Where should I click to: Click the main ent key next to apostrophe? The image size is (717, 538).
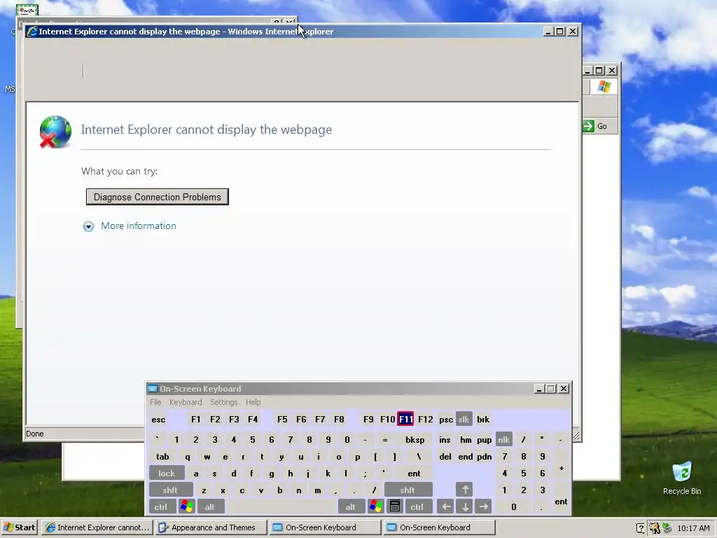414,474
